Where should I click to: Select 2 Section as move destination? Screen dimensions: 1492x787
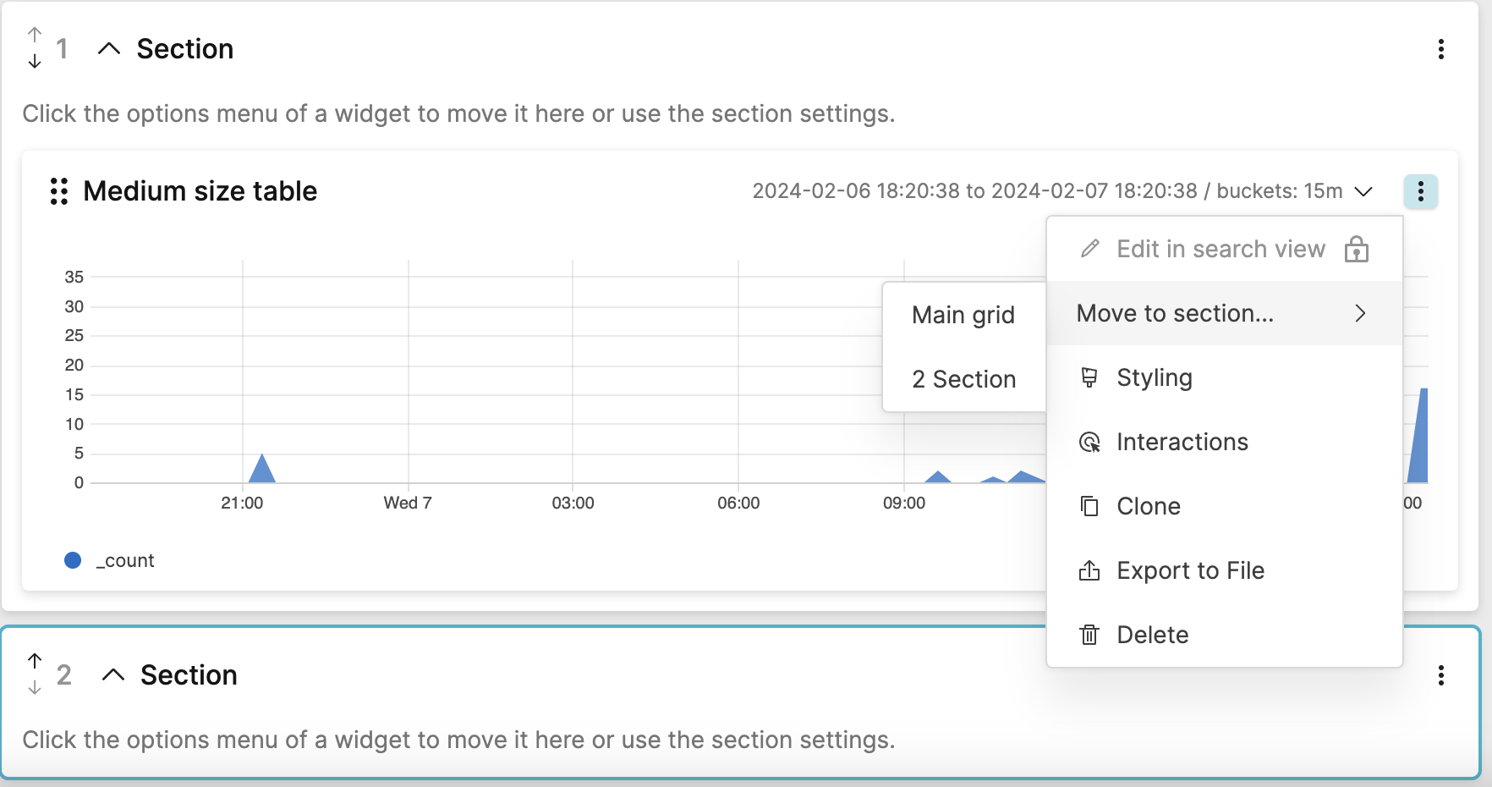(963, 379)
